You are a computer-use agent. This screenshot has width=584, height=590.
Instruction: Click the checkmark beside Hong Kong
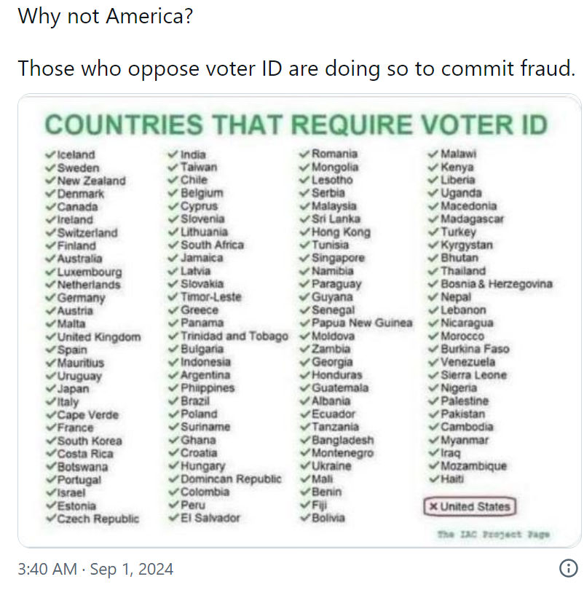click(x=304, y=232)
